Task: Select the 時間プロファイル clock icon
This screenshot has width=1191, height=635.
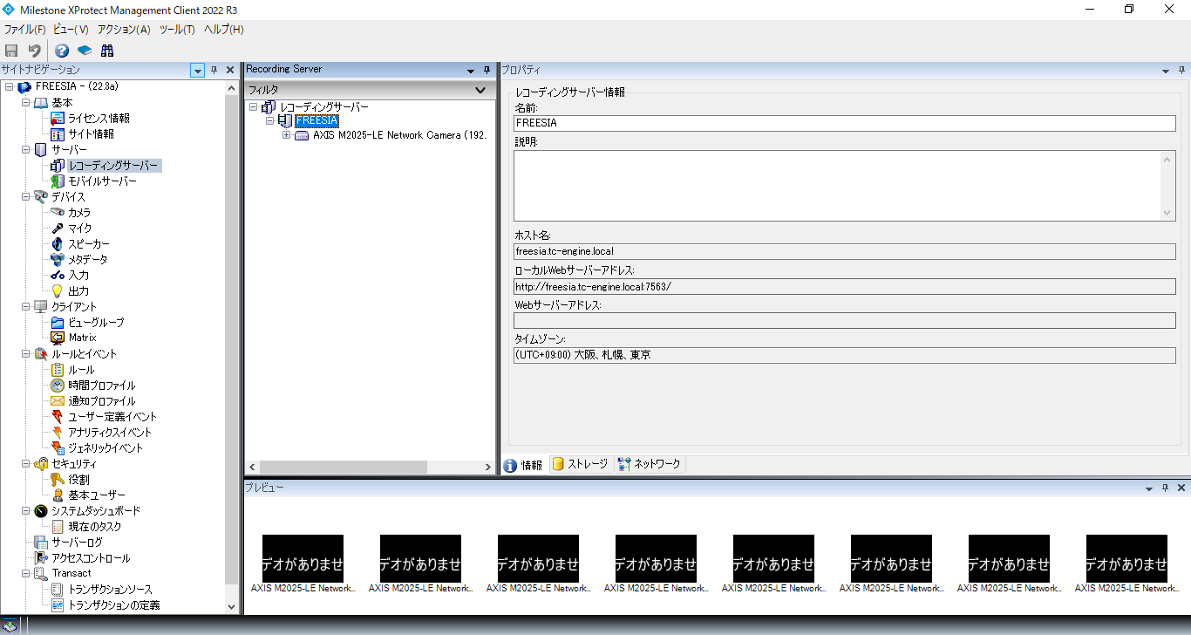Action: (x=58, y=386)
